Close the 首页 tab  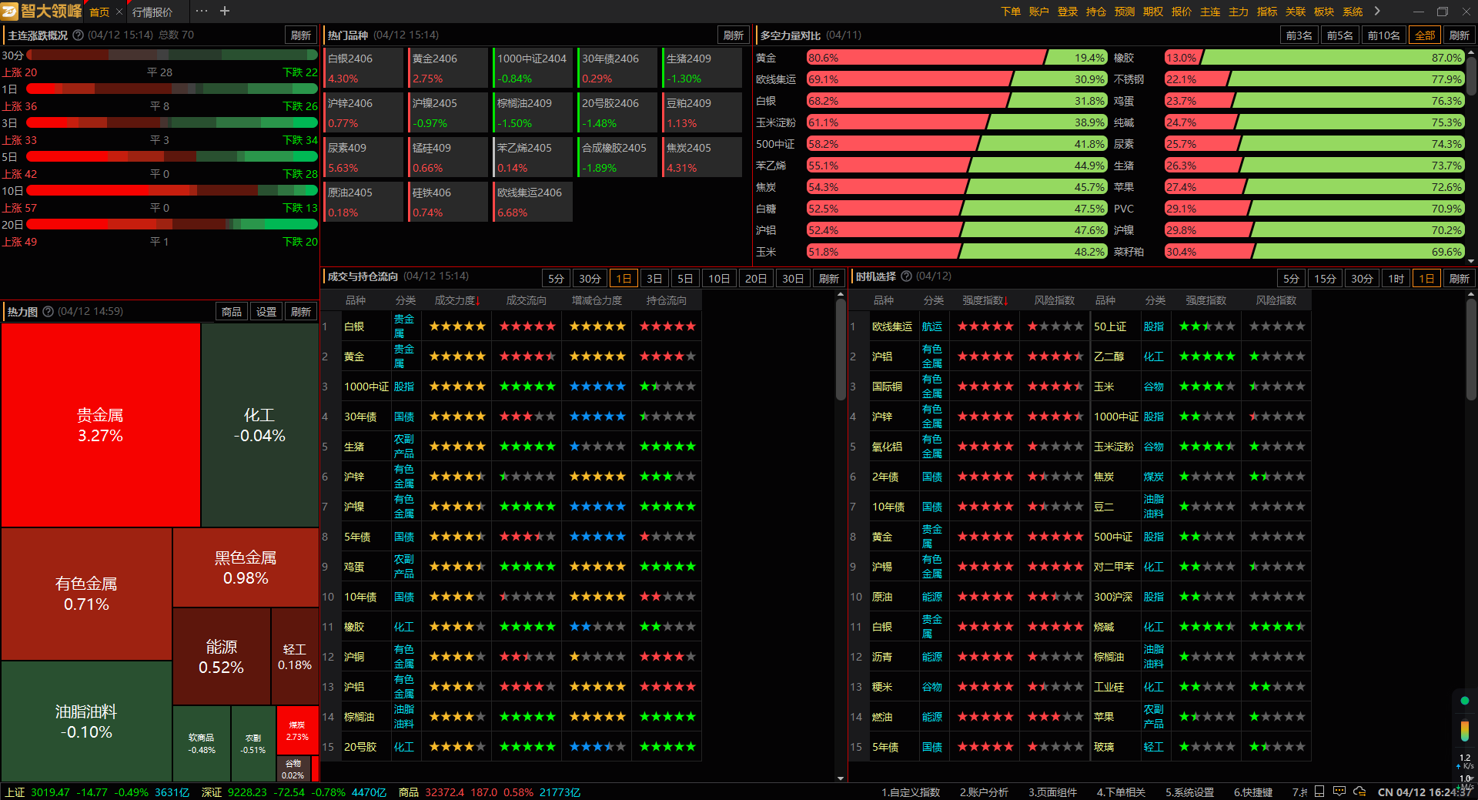pyautogui.click(x=119, y=12)
